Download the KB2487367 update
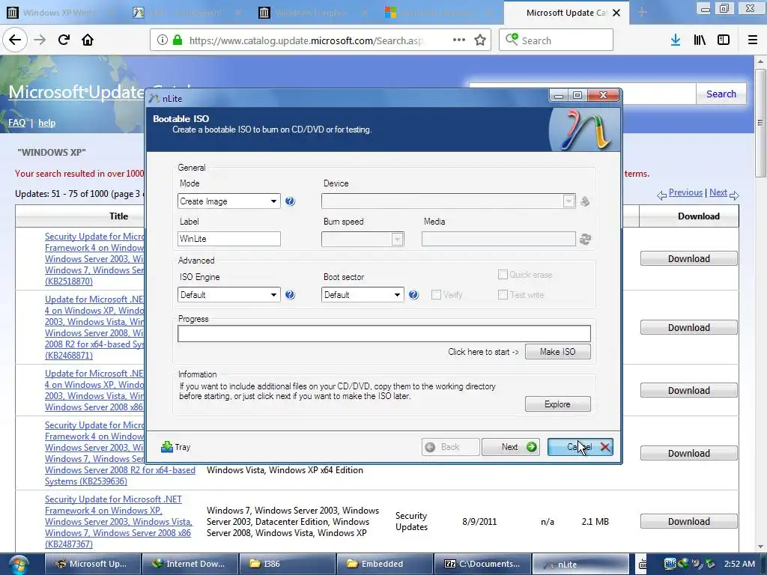Image resolution: width=767 pixels, height=575 pixels. [x=689, y=521]
